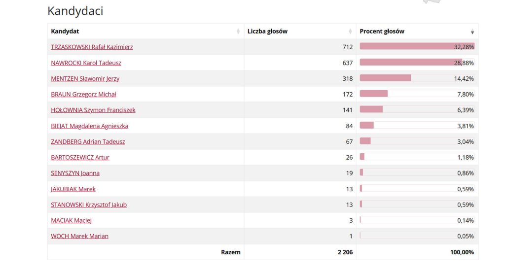Click the MACIAK Maciej link
This screenshot has height=275, width=505.
71,221
